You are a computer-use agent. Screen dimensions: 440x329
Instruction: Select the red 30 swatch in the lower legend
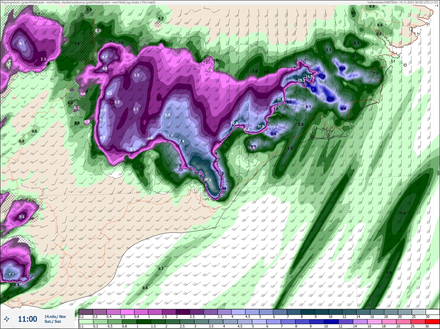[432, 322]
